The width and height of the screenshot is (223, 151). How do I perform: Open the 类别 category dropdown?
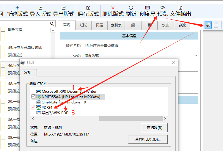196,55
